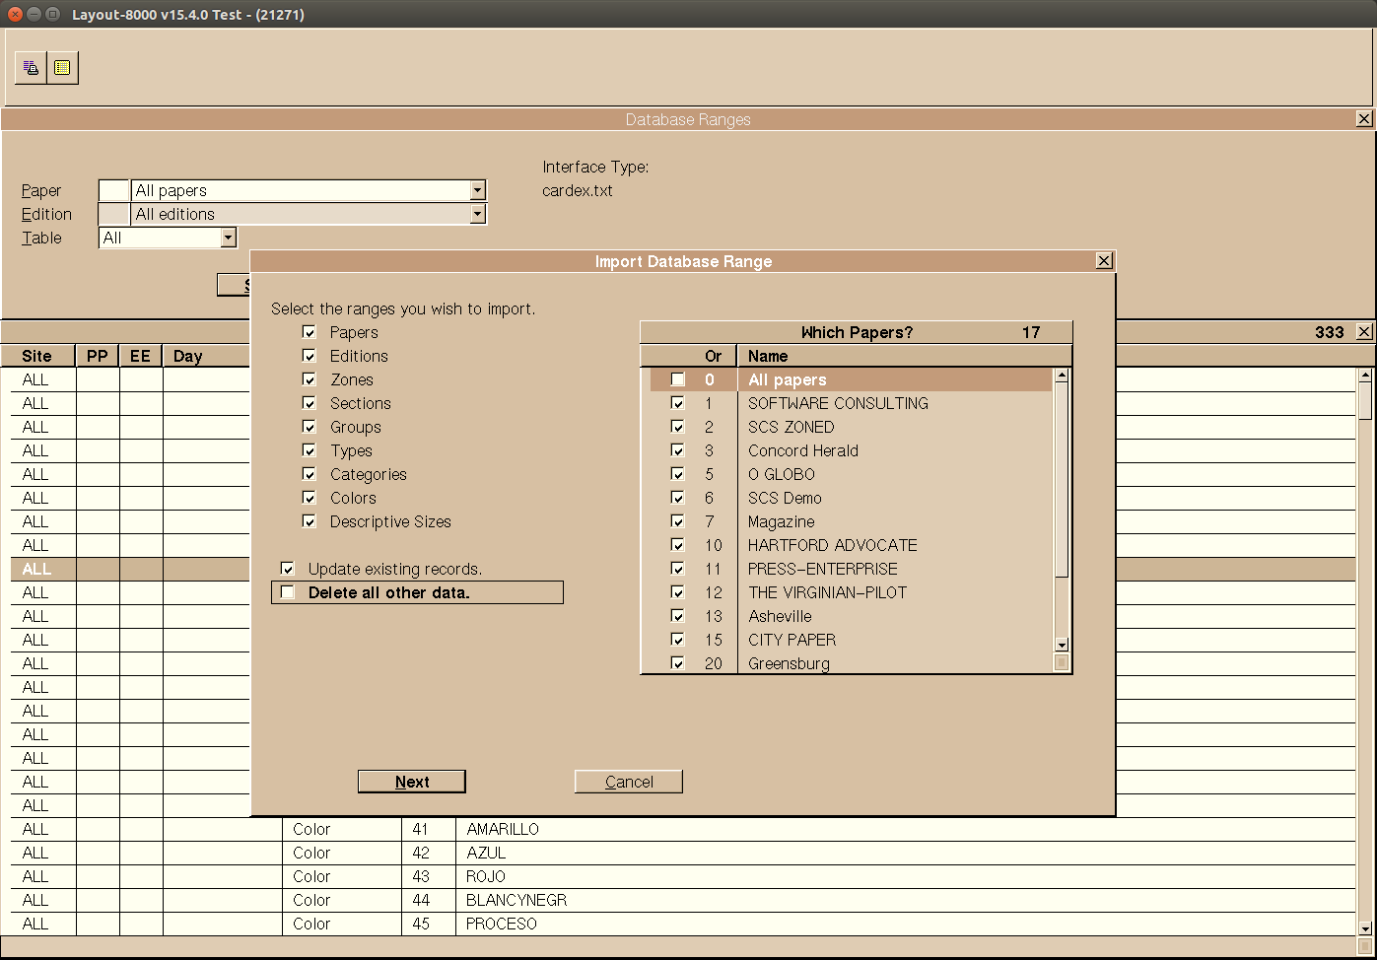Click Cancel in the import dialog

point(628,782)
